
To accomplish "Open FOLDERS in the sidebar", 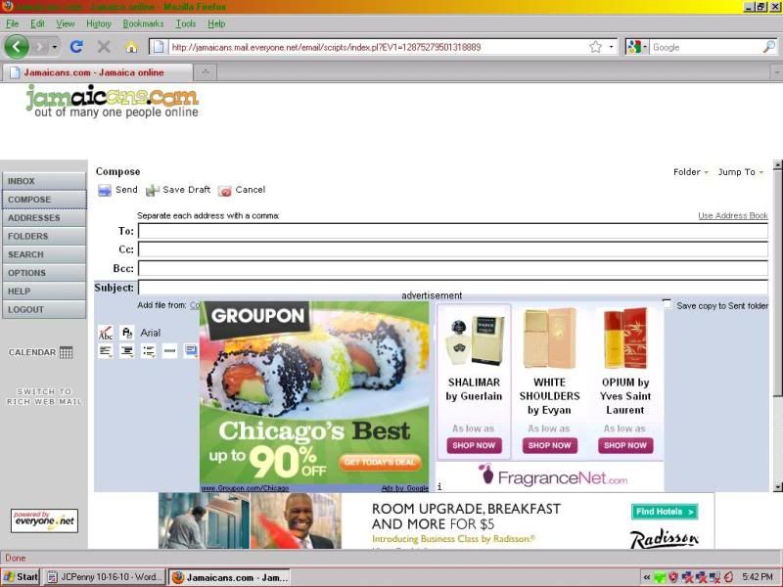I will pyautogui.click(x=44, y=236).
